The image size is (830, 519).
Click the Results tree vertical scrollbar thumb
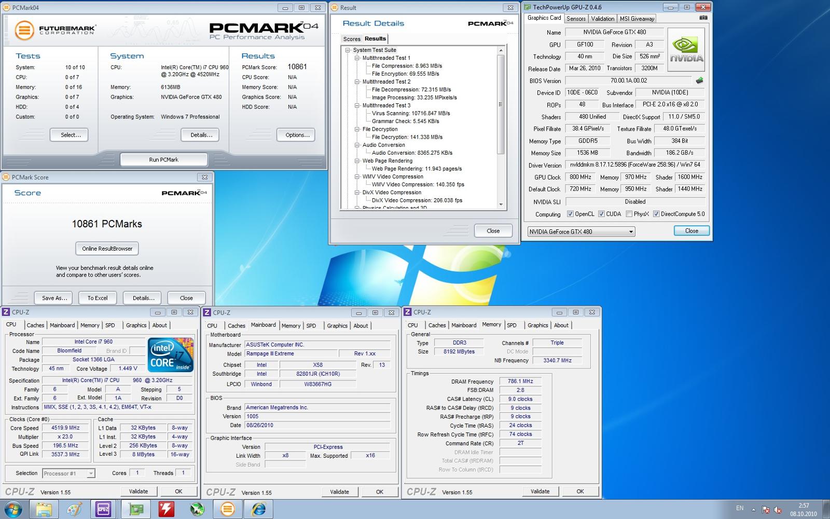point(501,104)
